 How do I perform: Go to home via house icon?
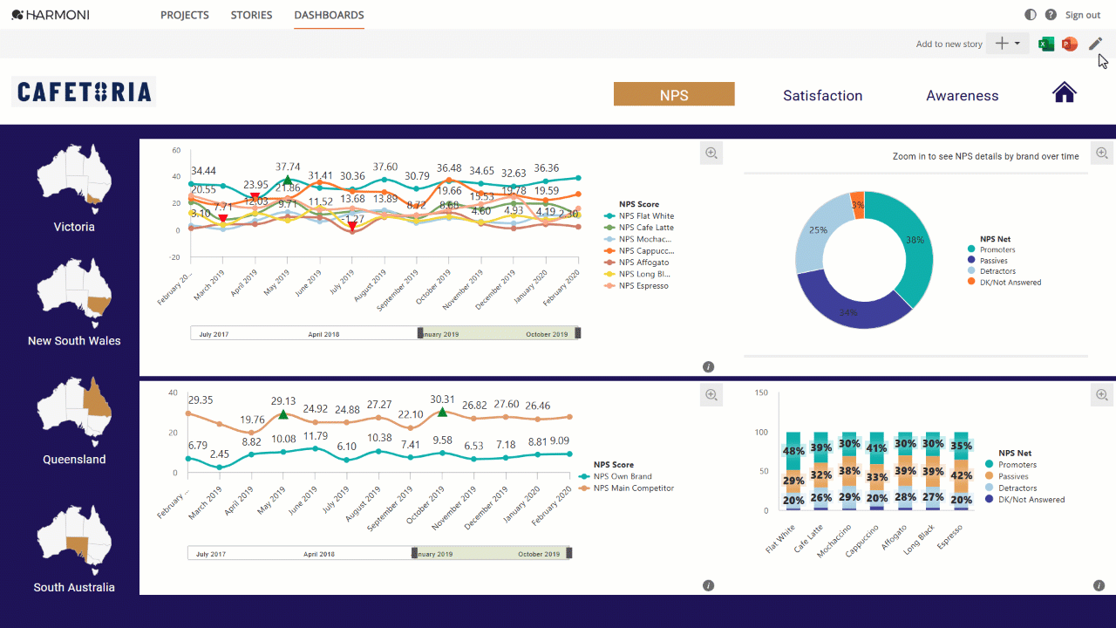(x=1065, y=92)
